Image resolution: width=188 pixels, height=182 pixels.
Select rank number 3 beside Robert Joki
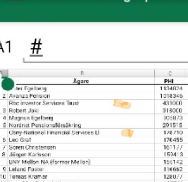coord(4,111)
